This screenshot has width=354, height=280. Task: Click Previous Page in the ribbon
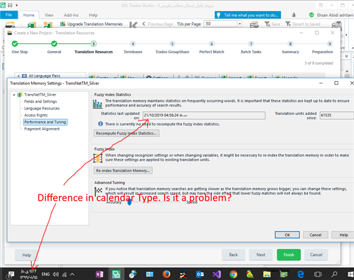[157, 24]
